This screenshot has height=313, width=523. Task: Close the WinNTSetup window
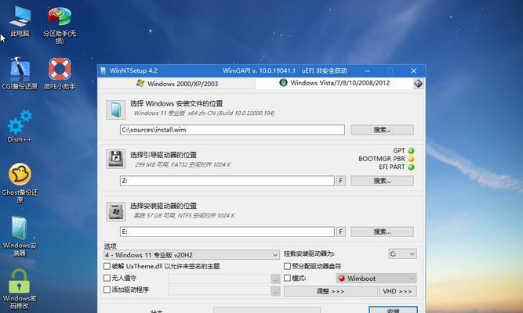[x=413, y=71]
